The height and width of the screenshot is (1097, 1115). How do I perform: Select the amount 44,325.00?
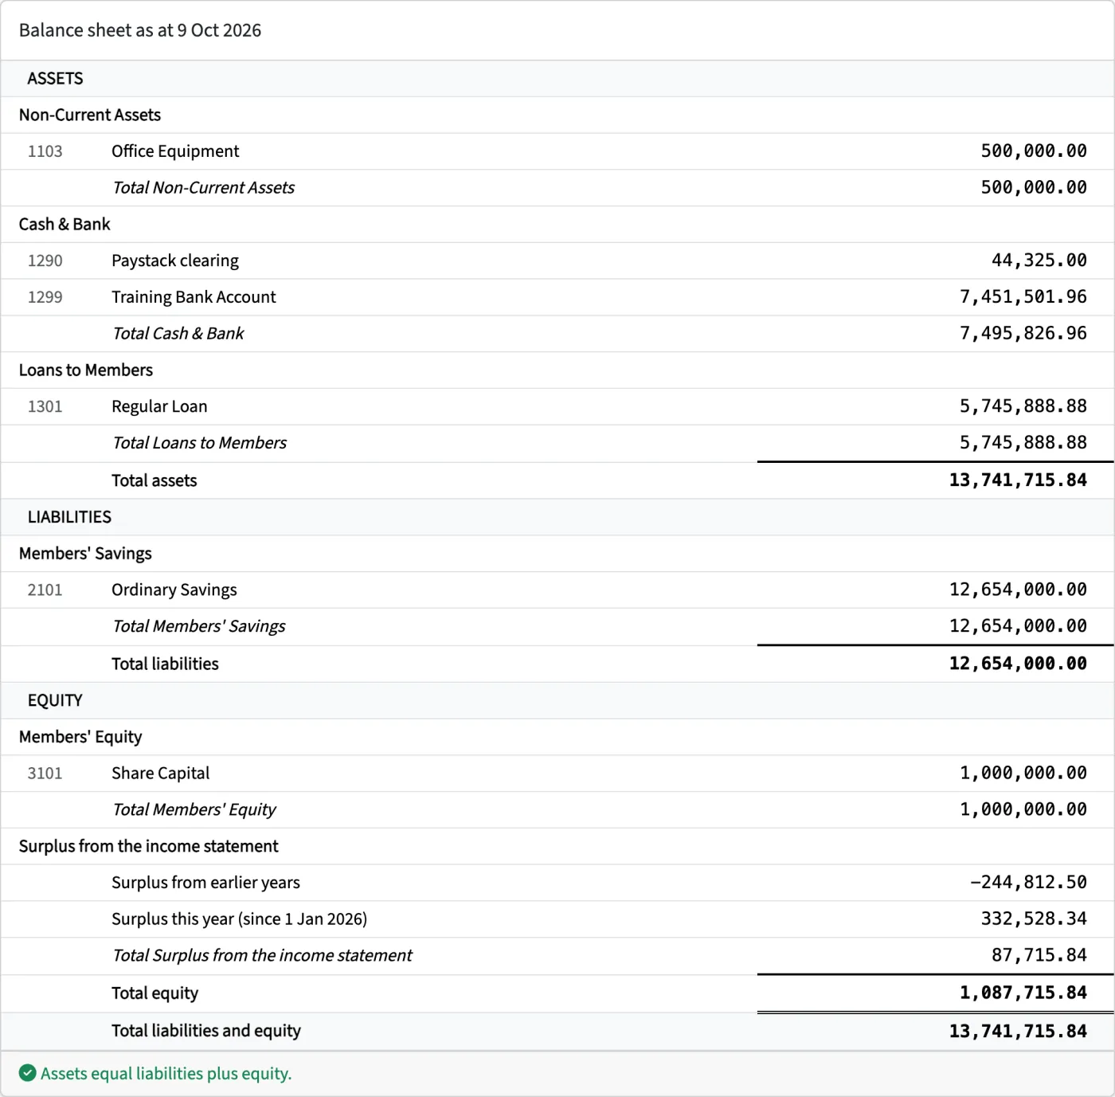click(1039, 260)
